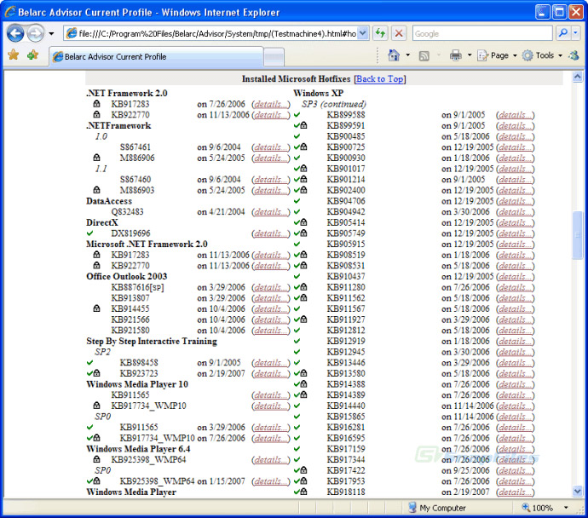Screen dimensions: 588x518
Task: Open details link for KB918118
Action: tap(516, 492)
